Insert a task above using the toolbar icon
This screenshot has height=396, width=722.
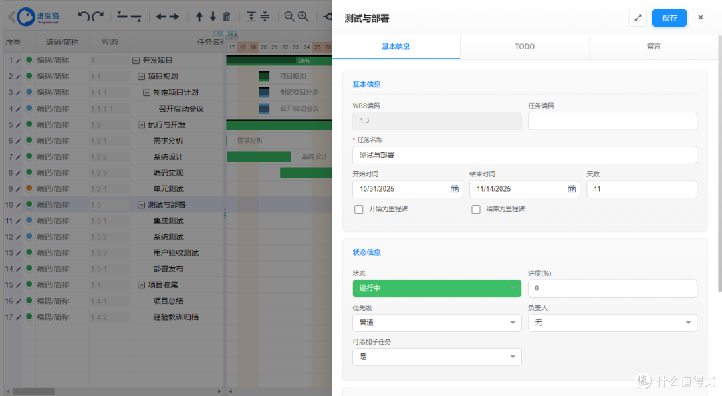pos(122,16)
